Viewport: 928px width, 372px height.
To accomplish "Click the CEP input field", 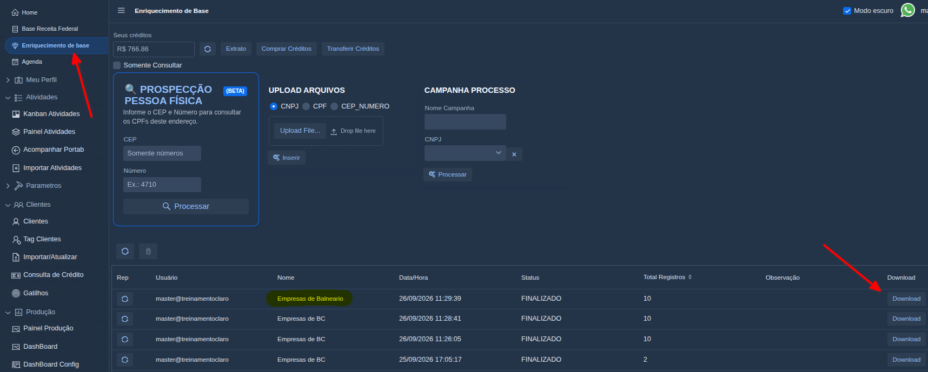I will [x=162, y=153].
